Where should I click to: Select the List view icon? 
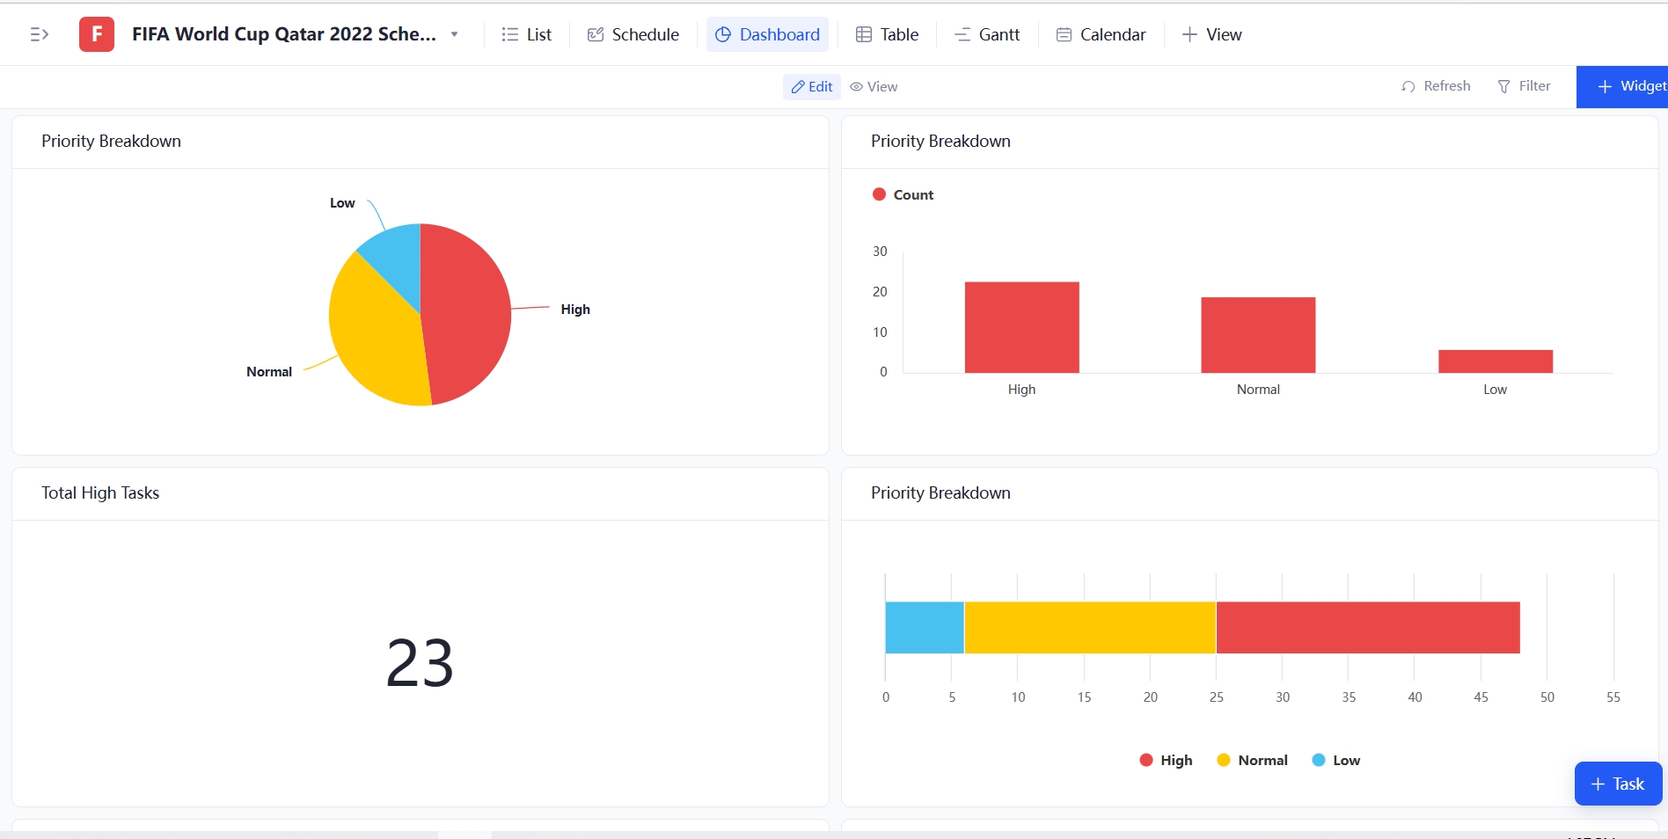(508, 34)
